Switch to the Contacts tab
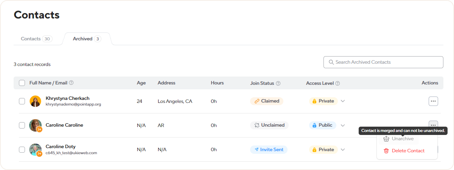454x170 pixels. tap(36, 39)
